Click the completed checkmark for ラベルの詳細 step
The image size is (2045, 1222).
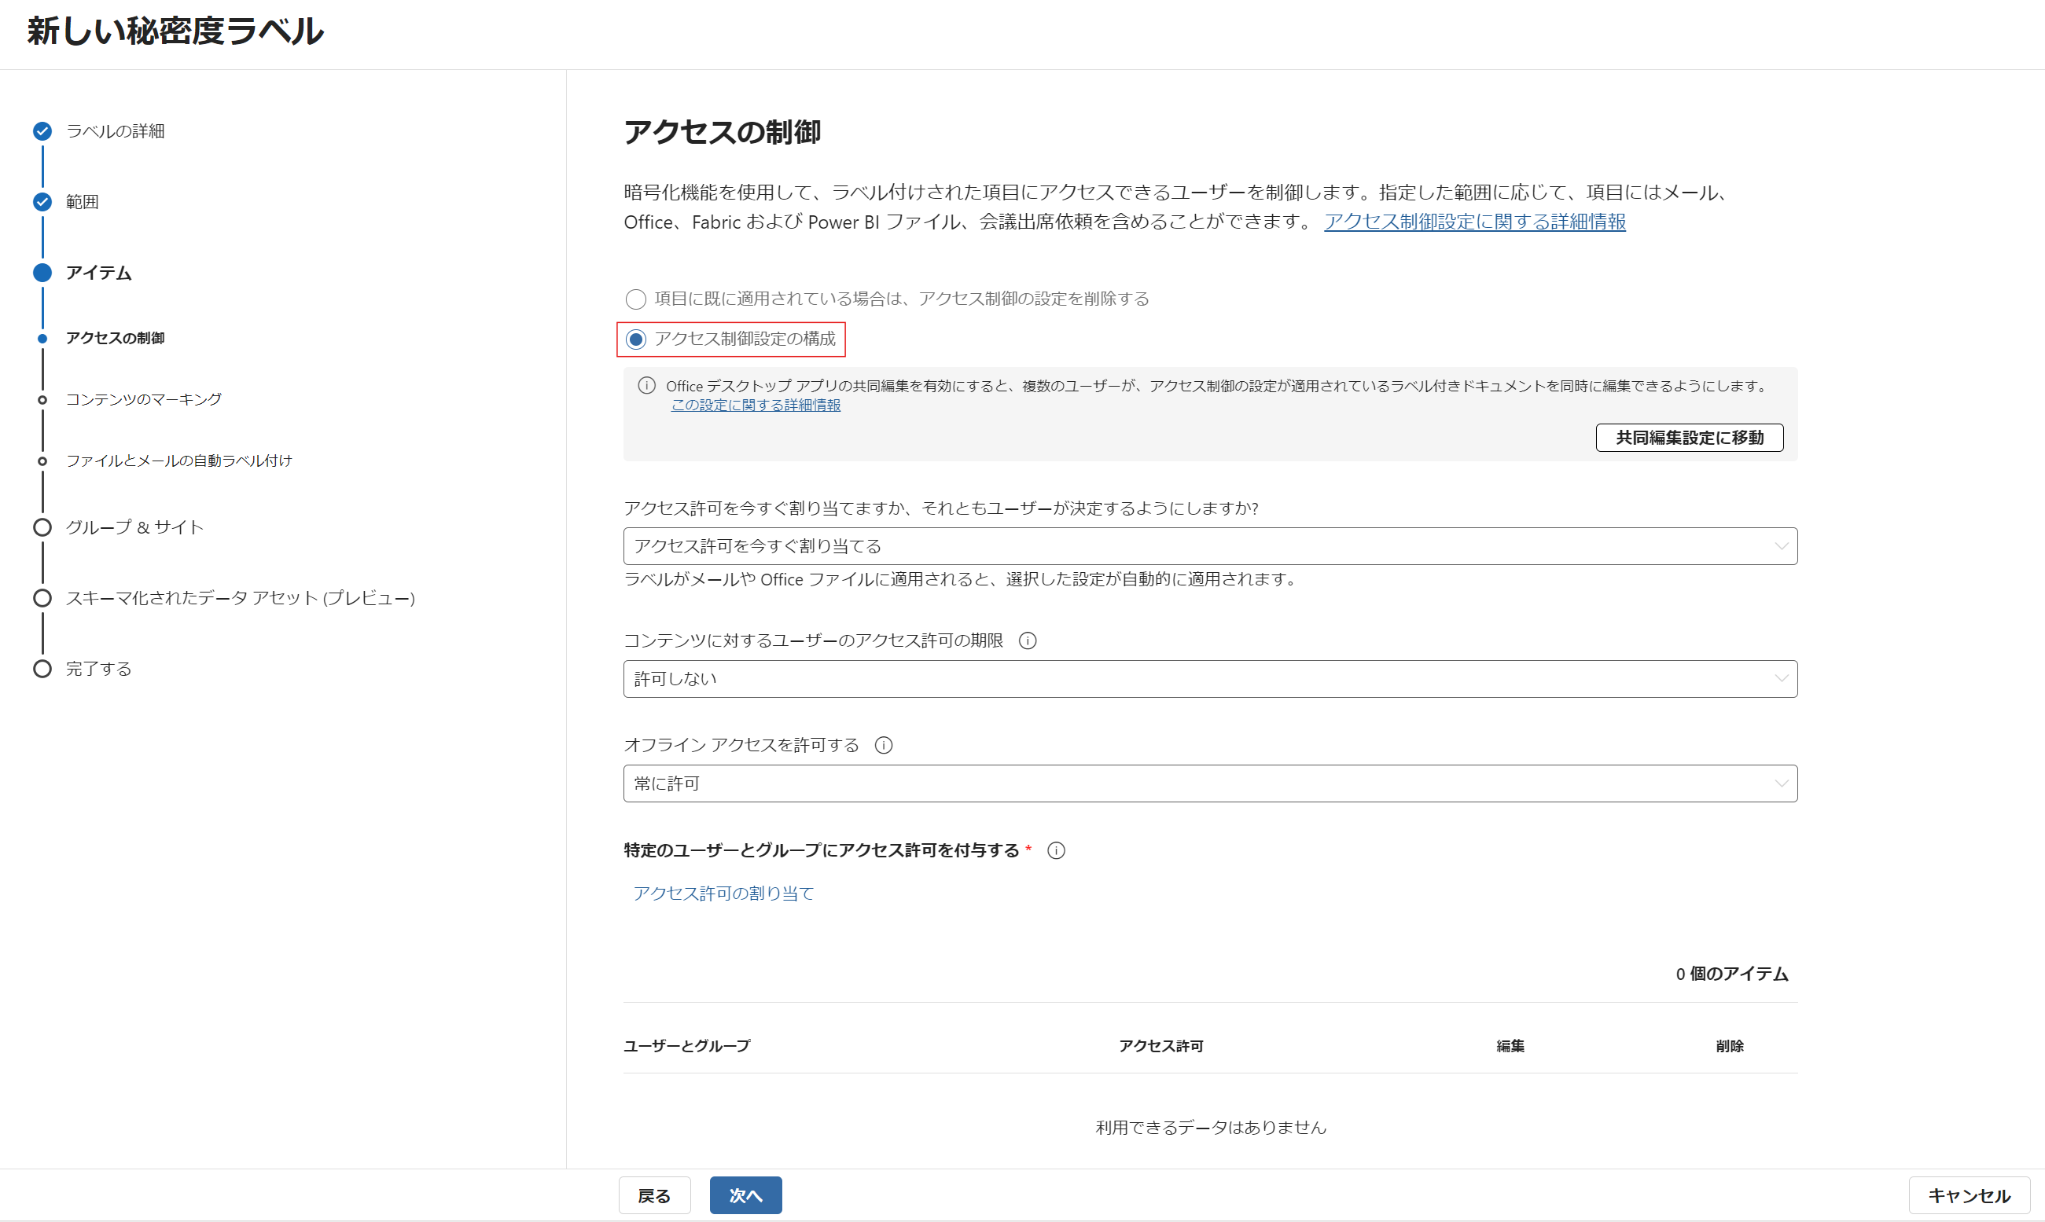42,131
